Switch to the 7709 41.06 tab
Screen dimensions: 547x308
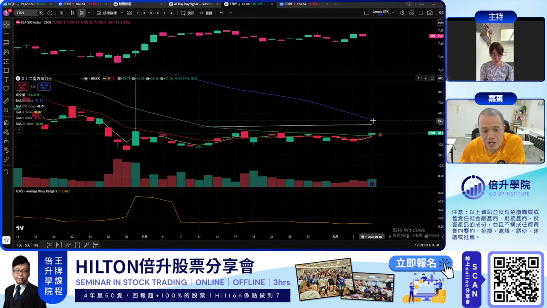pos(249,4)
